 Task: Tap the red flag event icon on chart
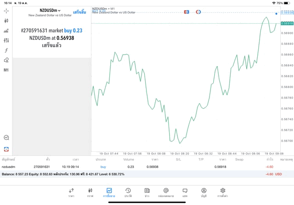tap(187, 12)
